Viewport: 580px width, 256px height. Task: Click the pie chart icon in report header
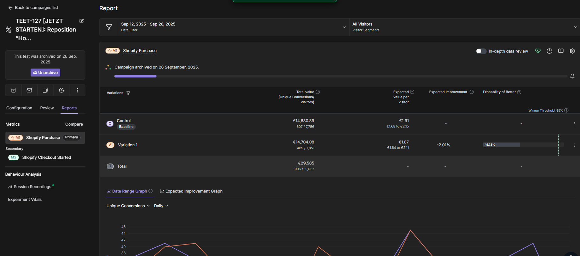549,51
